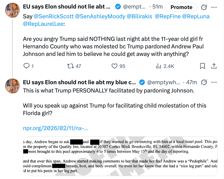Click Grok icon on the 47m tweet
The height and width of the screenshot is (179, 224).
(204, 82)
